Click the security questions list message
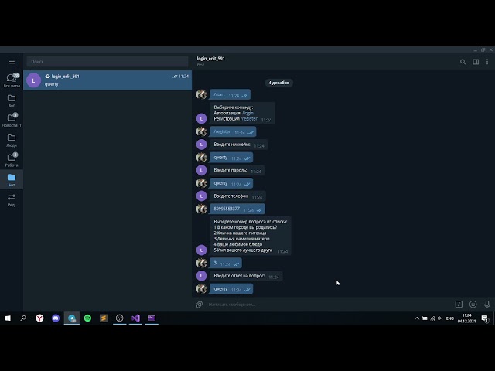495x371 pixels. pyautogui.click(x=251, y=236)
